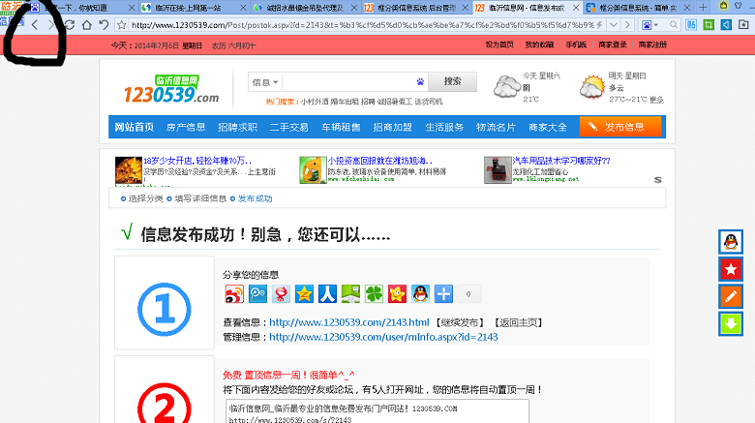Open the 招聘求职 navigation menu item
Viewport: 755px width, 423px height.
[x=237, y=127]
